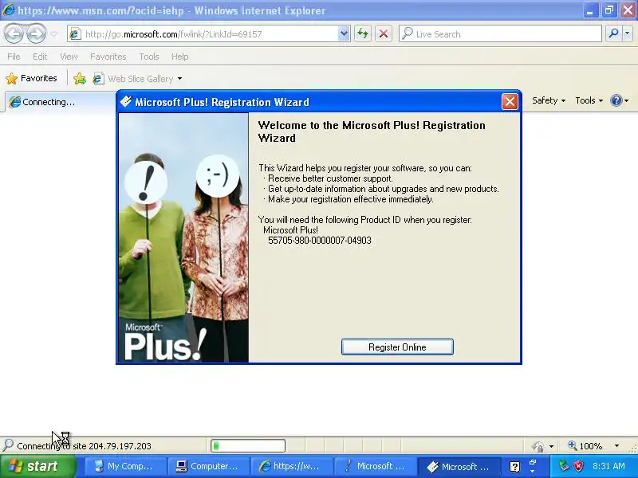This screenshot has width=638, height=478.
Task: Open the Edit menu
Action: (x=40, y=57)
